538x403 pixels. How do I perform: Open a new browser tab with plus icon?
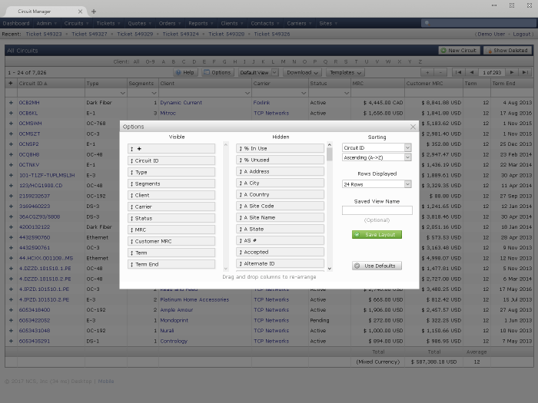point(94,12)
